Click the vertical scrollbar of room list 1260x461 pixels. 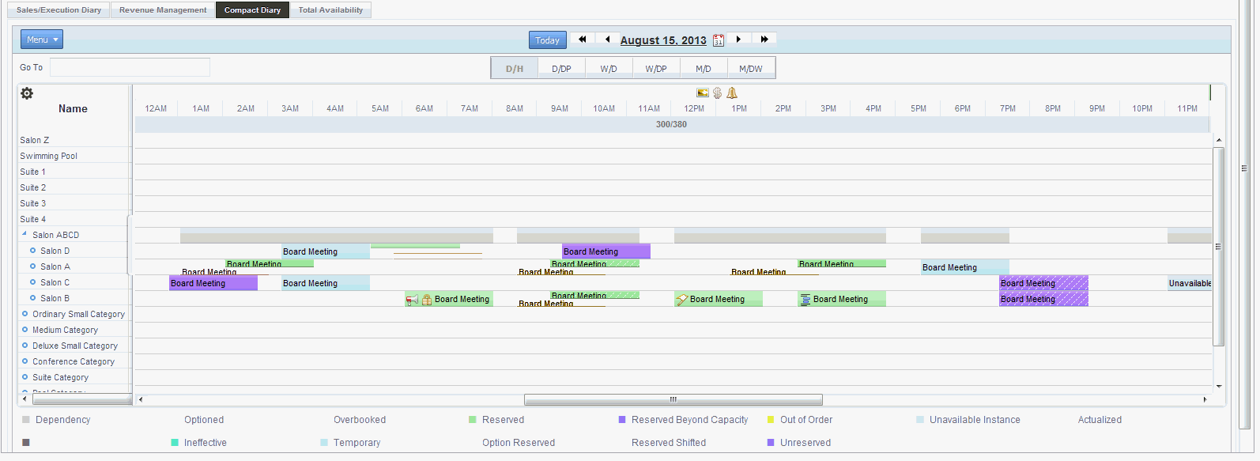(1219, 247)
